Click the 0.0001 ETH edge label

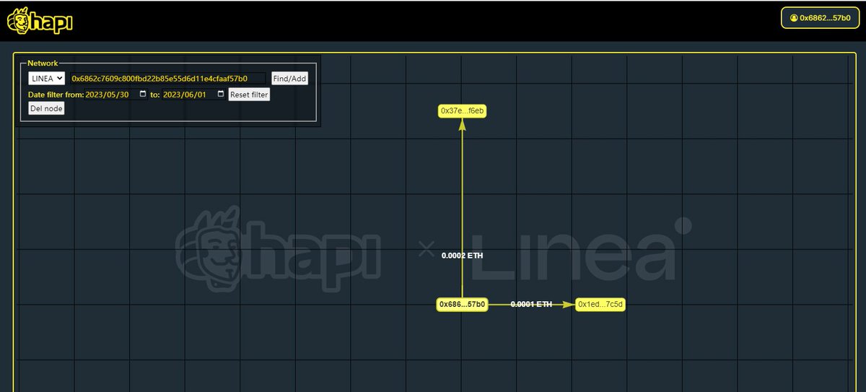[x=531, y=305]
